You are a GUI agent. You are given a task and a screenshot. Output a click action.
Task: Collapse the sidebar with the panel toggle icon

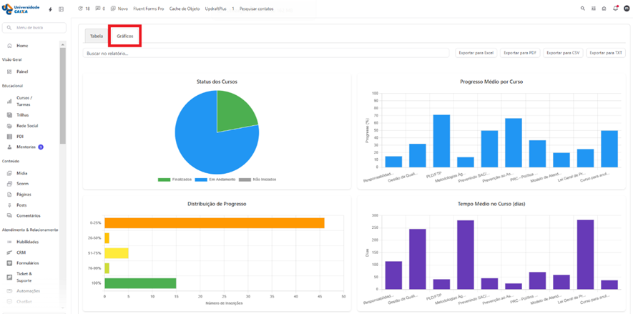[61, 9]
